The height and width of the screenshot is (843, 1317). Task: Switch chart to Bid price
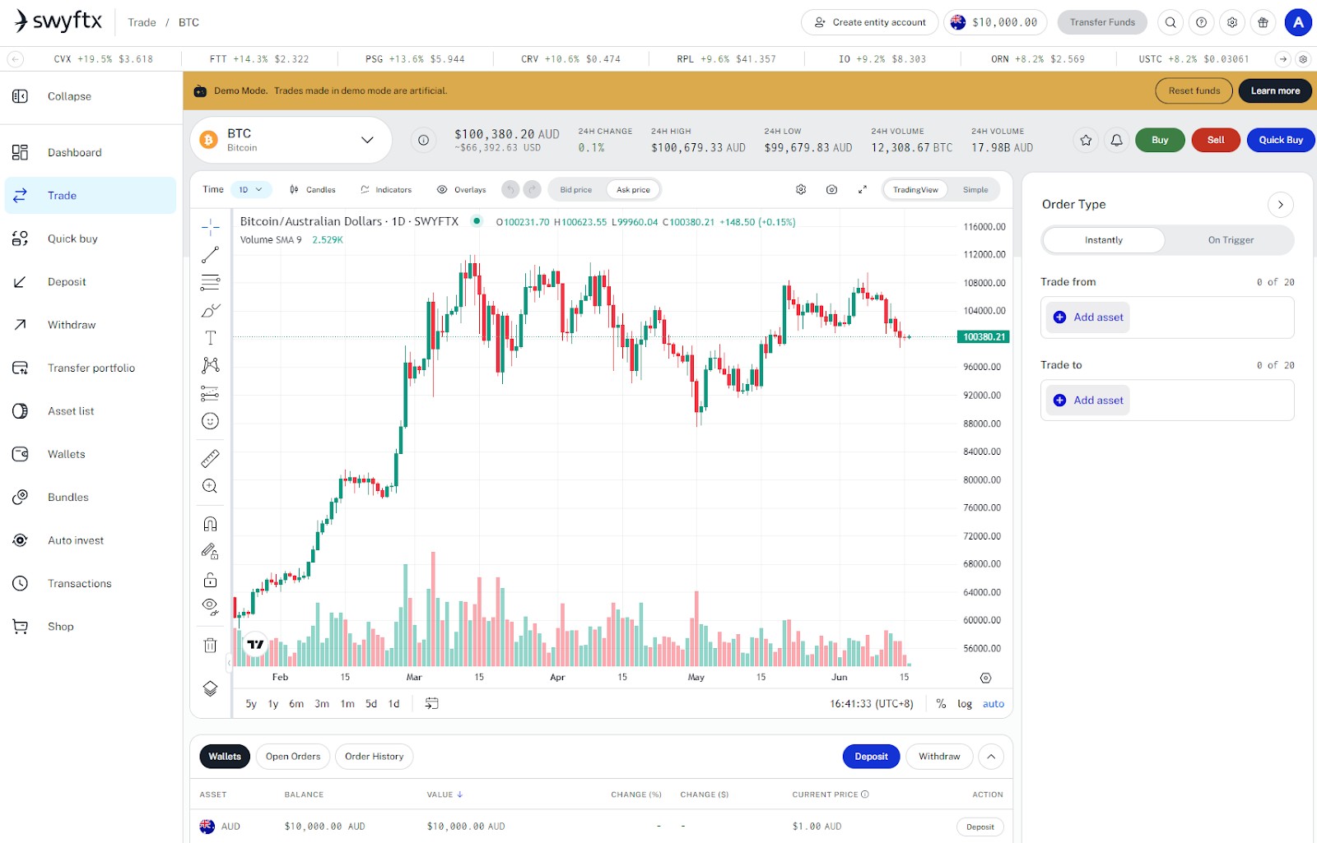point(576,190)
